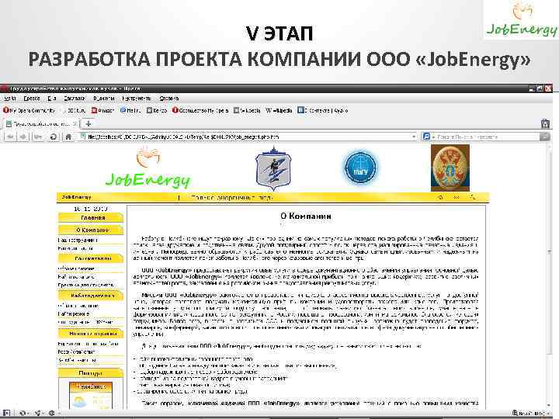Click the coat of arms image

click(x=450, y=168)
